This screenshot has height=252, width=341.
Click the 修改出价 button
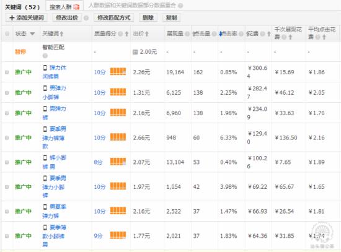[67, 17]
